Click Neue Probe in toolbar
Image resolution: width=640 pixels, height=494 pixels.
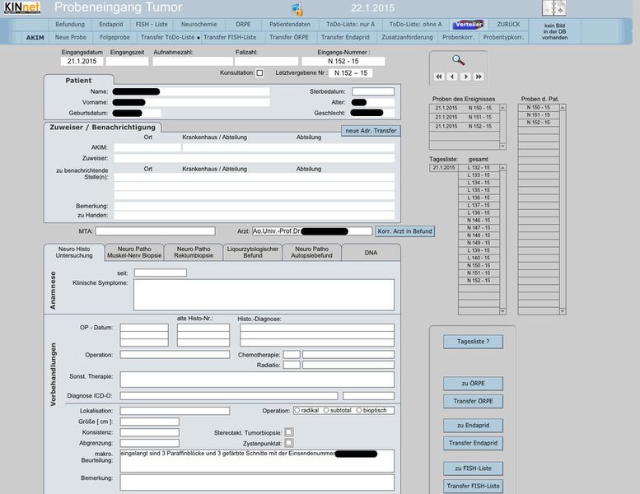pos(70,37)
